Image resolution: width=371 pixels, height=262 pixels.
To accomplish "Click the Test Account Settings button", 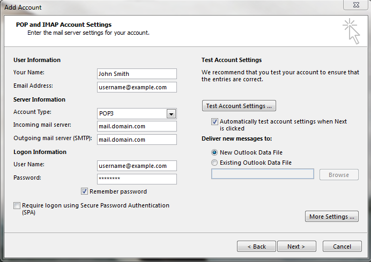I will point(239,106).
